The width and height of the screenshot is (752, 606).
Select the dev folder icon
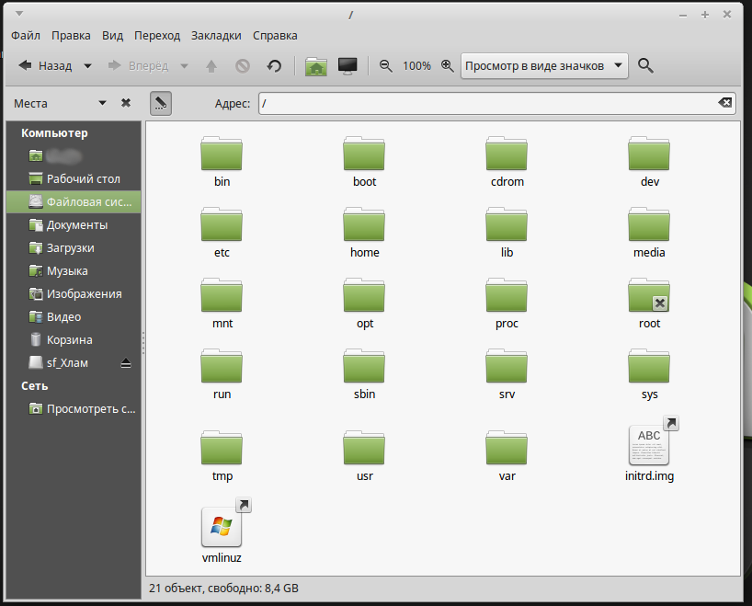pos(649,154)
